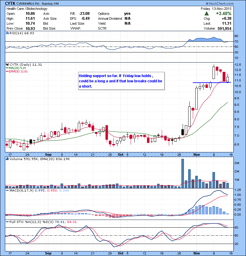Click the Cytokinetics Inc. company name
Viewport: 246px width, 256px height.
pyautogui.click(x=28, y=3)
